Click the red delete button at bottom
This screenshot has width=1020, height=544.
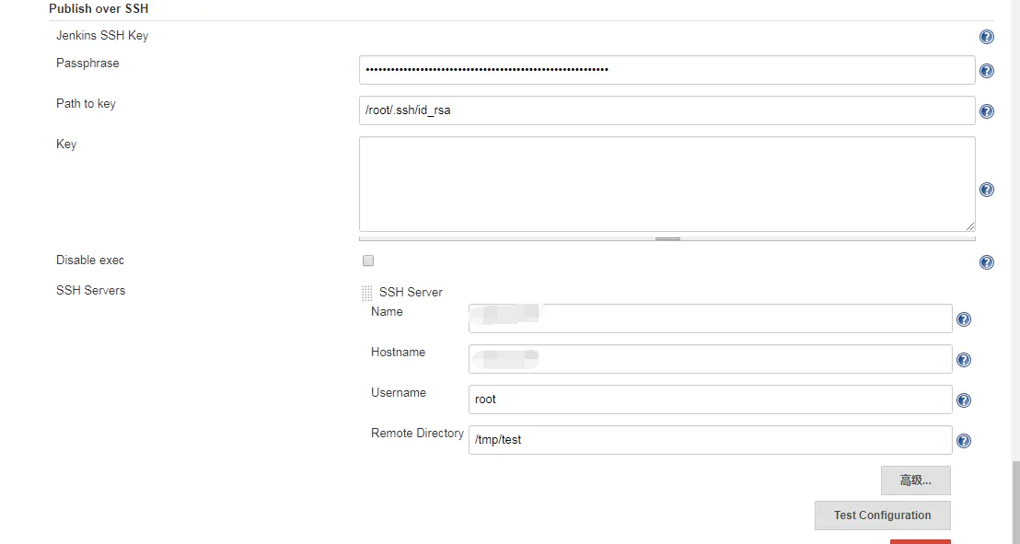point(920,541)
